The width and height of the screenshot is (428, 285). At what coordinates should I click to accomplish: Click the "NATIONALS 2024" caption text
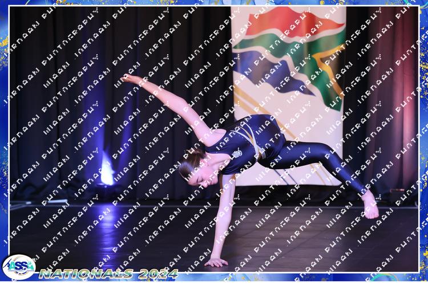pyautogui.click(x=108, y=274)
